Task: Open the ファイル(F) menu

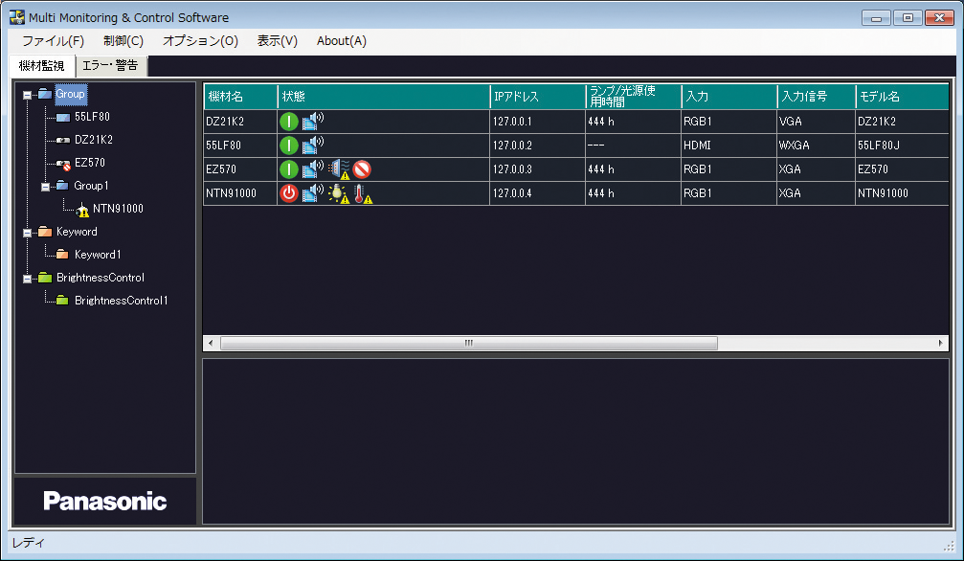Action: tap(53, 41)
